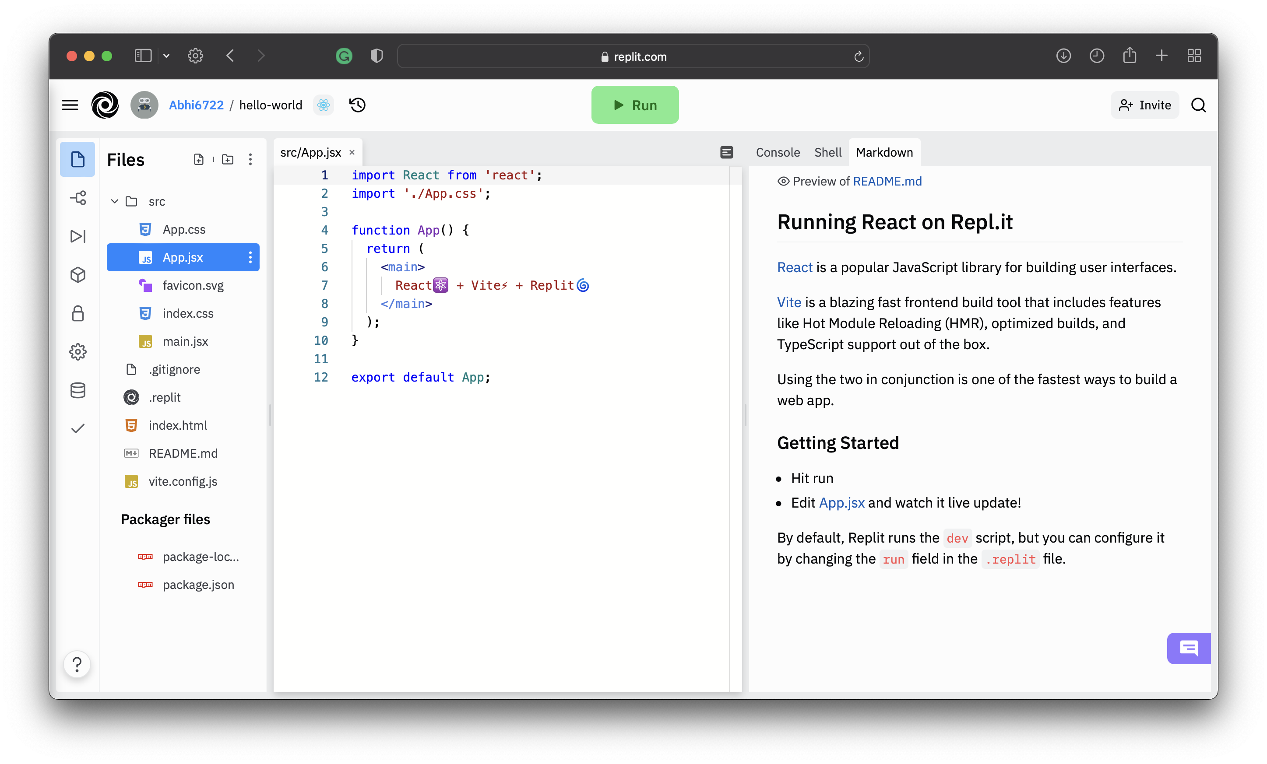Screen dimensions: 1267x764
Task: Open index.html in file tree
Action: point(183,425)
